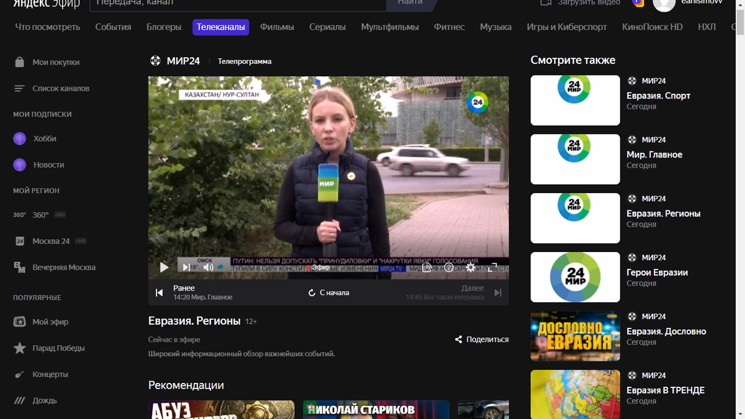Play the MIR24 video stream

tap(164, 268)
